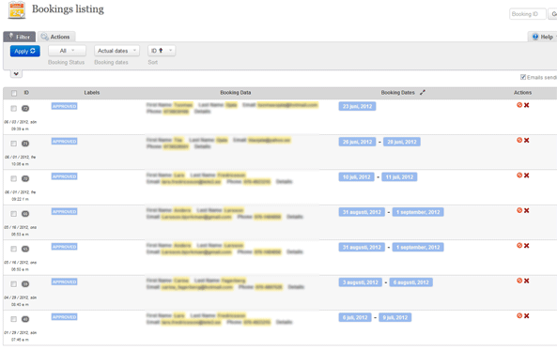Click the '3 augusti, 2012' date badge

click(360, 282)
